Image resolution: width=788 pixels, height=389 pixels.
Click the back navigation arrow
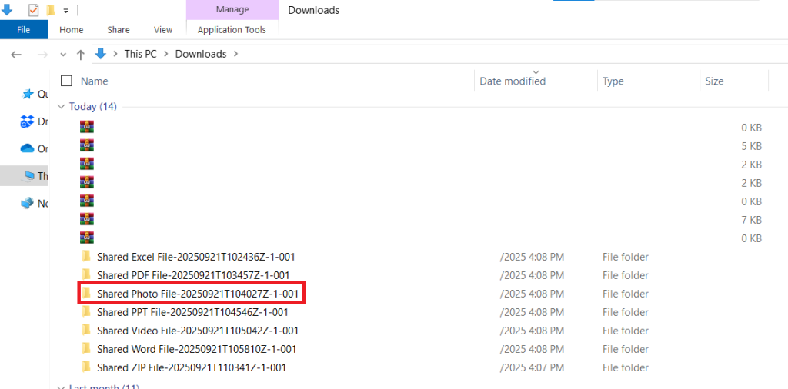[x=17, y=54]
